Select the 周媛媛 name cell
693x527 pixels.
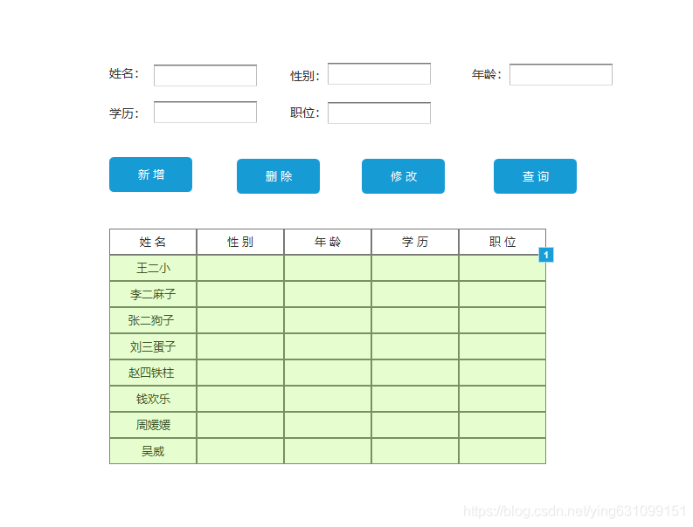153,425
